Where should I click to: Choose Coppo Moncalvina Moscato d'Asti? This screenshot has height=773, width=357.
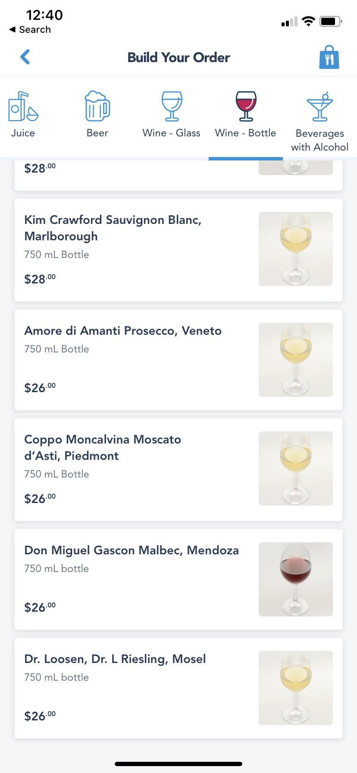click(103, 447)
